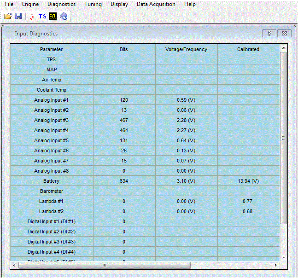Click the vertical scrollbar up arrow

[x=284, y=48]
